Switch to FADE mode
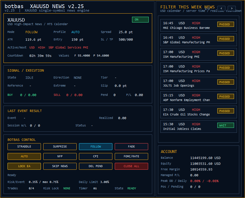This screenshot has width=245, height=198. 131,147
